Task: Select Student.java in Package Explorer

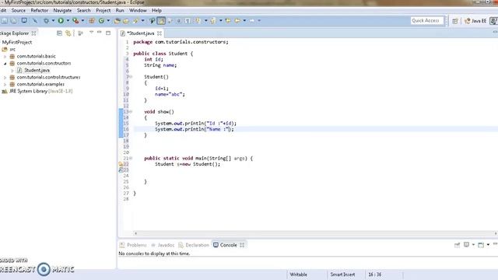Action: click(37, 70)
